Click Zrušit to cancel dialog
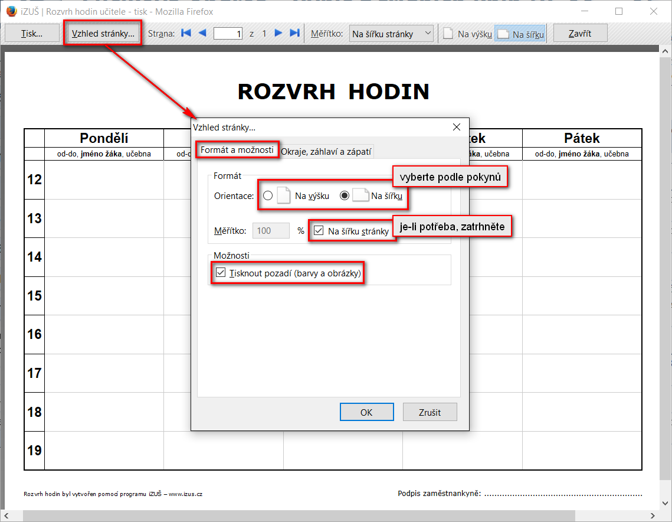Screen dimensions: 672x522 point(430,412)
